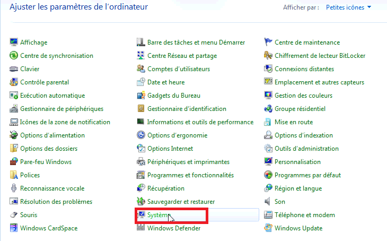Click the Son speaker icon
387x241 pixels.
click(268, 201)
